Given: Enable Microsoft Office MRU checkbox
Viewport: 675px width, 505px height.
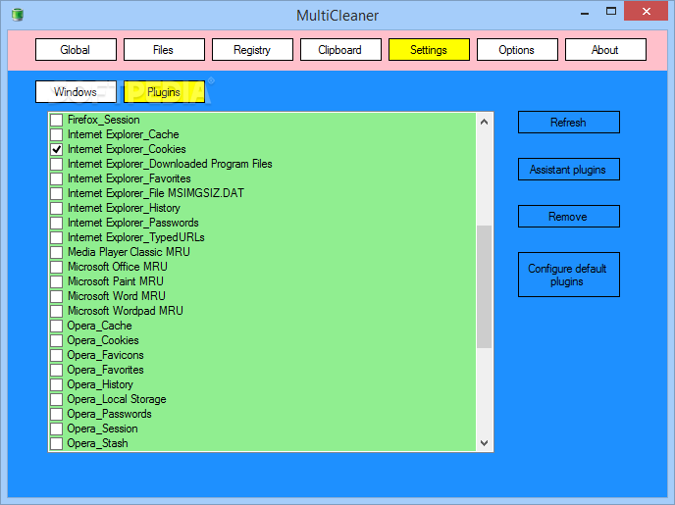Looking at the screenshot, I should (56, 267).
